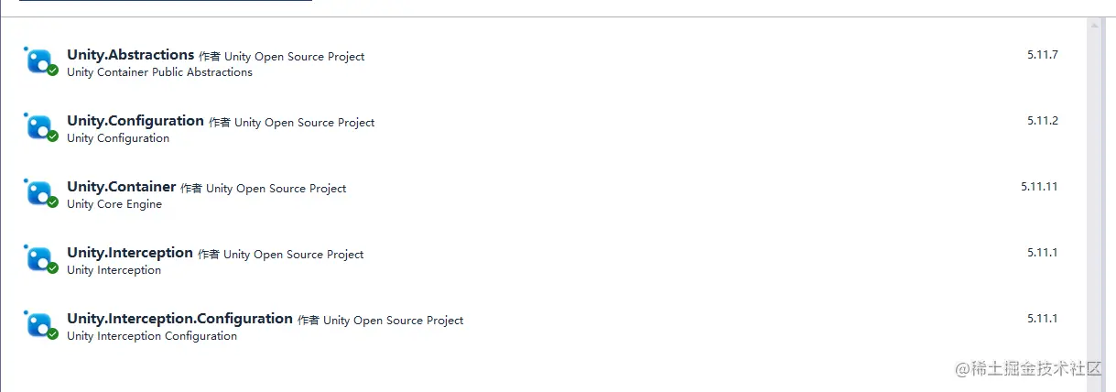
Task: Click the Unity.Interception.Configuration package icon
Action: [40, 325]
